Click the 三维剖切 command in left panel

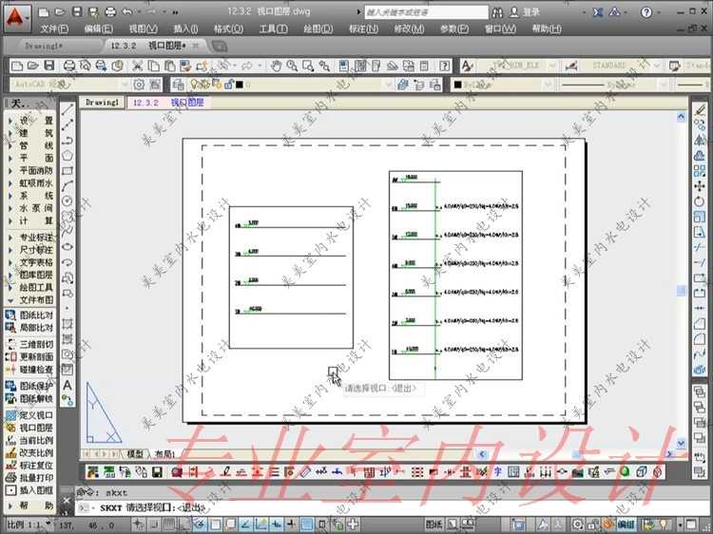[x=36, y=344]
